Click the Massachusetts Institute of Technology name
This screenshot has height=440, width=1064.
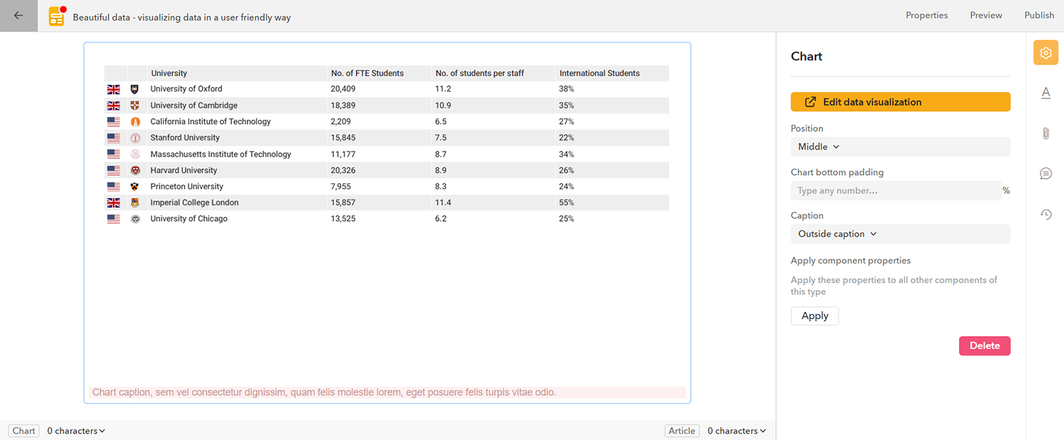[x=221, y=154]
